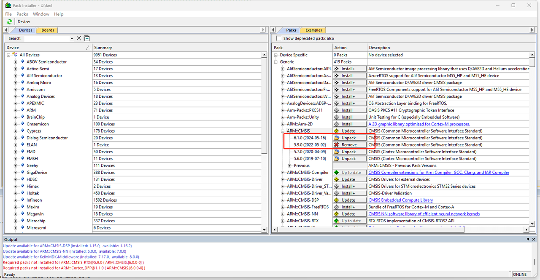Open the File menu
Viewport: 540px width, 280px height.
[x=8, y=14]
